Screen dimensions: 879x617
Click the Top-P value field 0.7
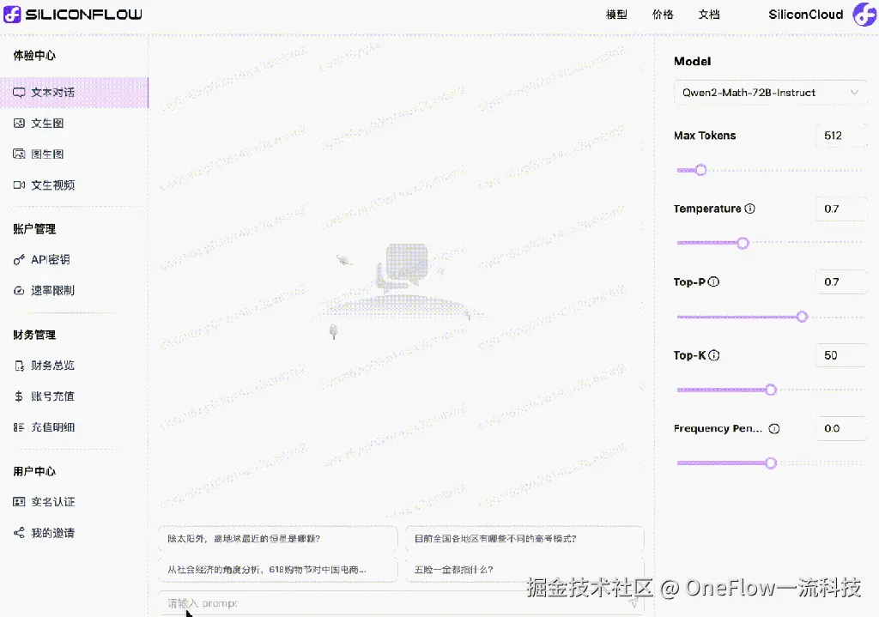point(841,281)
